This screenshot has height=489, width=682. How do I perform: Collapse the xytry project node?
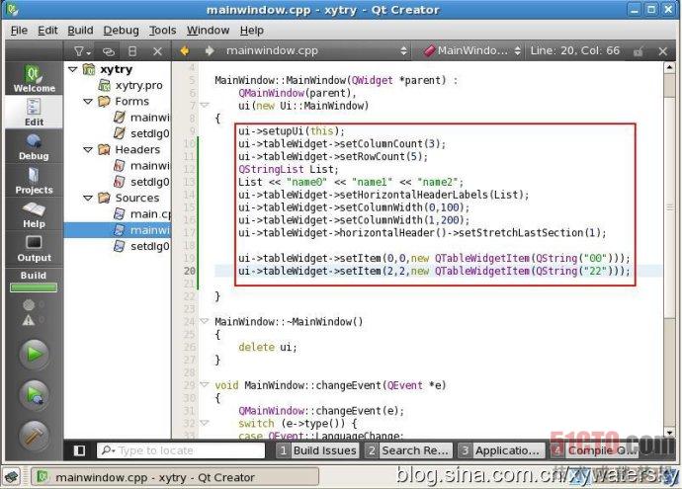coord(73,69)
